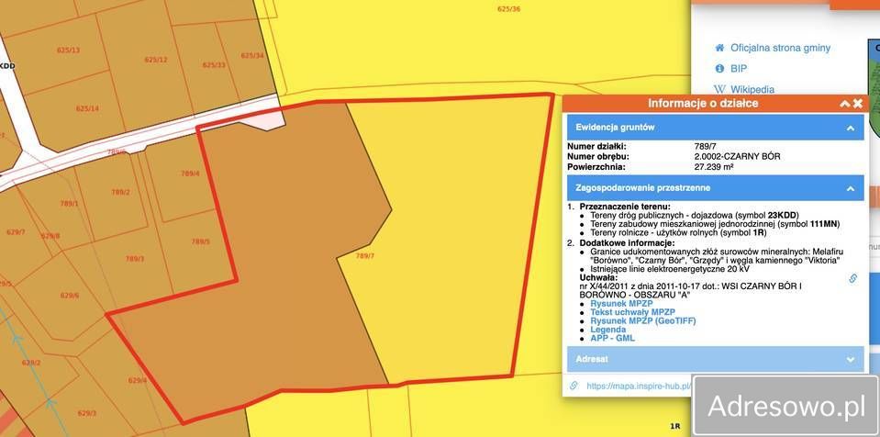Viewport: 880px width, 437px height.
Task: Select parcel 625/34 on the map
Action: point(252,56)
